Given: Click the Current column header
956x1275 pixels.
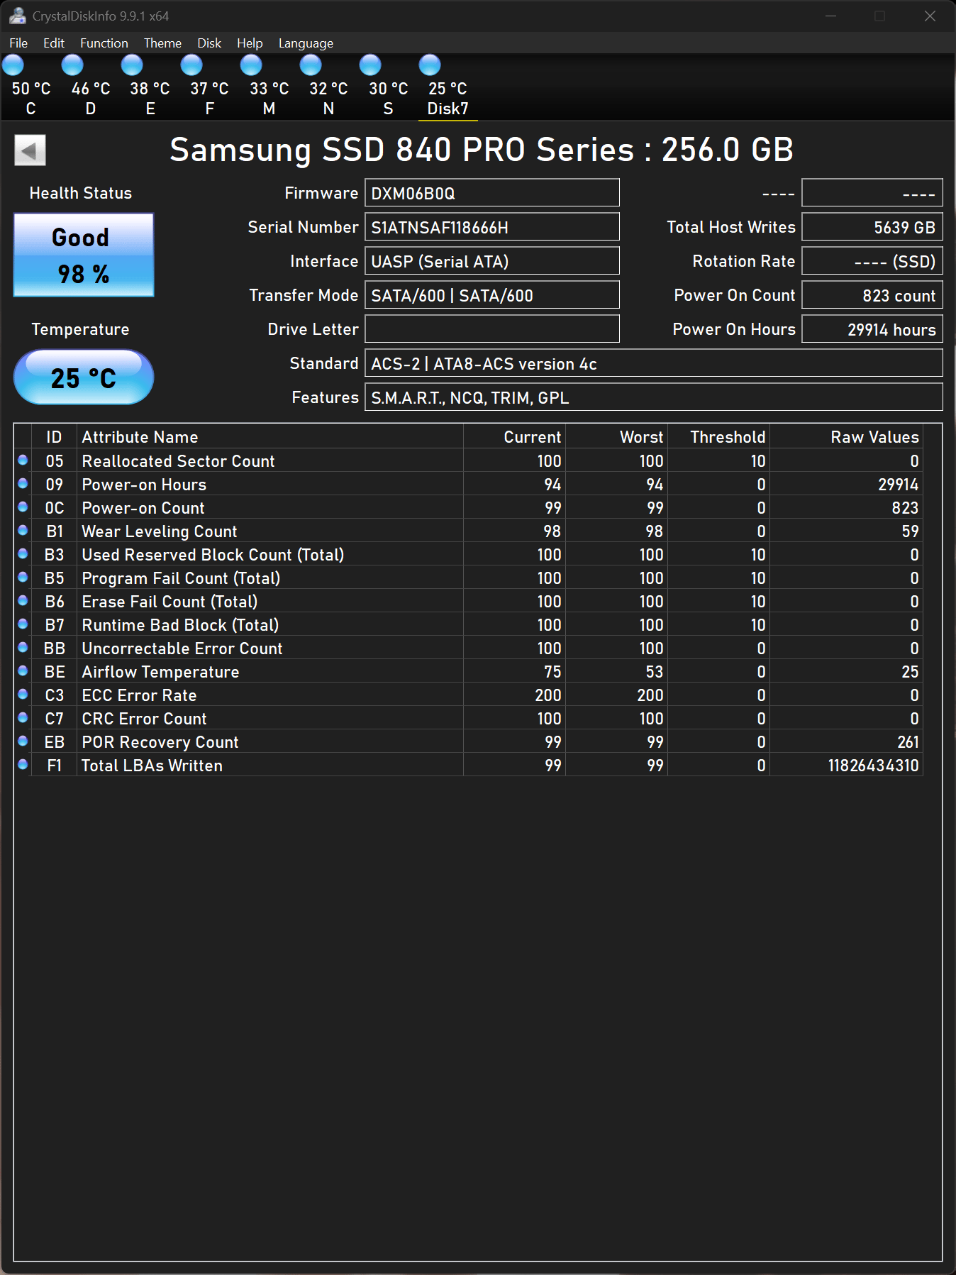Looking at the screenshot, I should pyautogui.click(x=515, y=437).
